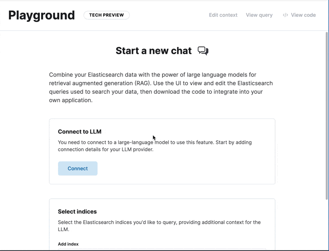329x251 pixels.
Task: Click the Start a new chat title
Action: pyautogui.click(x=153, y=50)
